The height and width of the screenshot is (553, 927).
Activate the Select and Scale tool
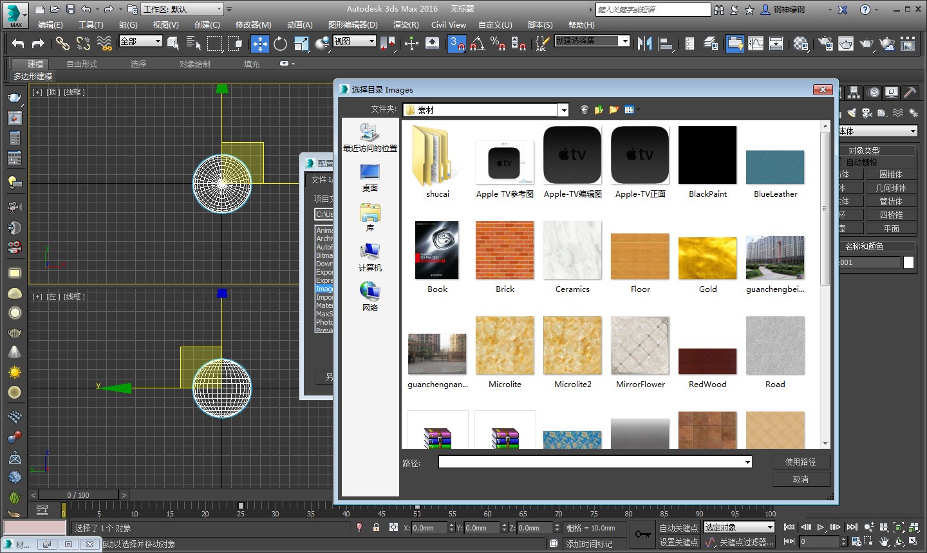coord(301,44)
